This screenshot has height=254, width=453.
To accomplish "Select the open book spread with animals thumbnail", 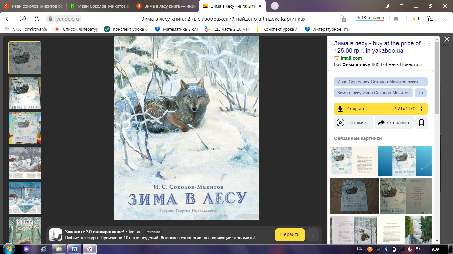I will [x=25, y=163].
